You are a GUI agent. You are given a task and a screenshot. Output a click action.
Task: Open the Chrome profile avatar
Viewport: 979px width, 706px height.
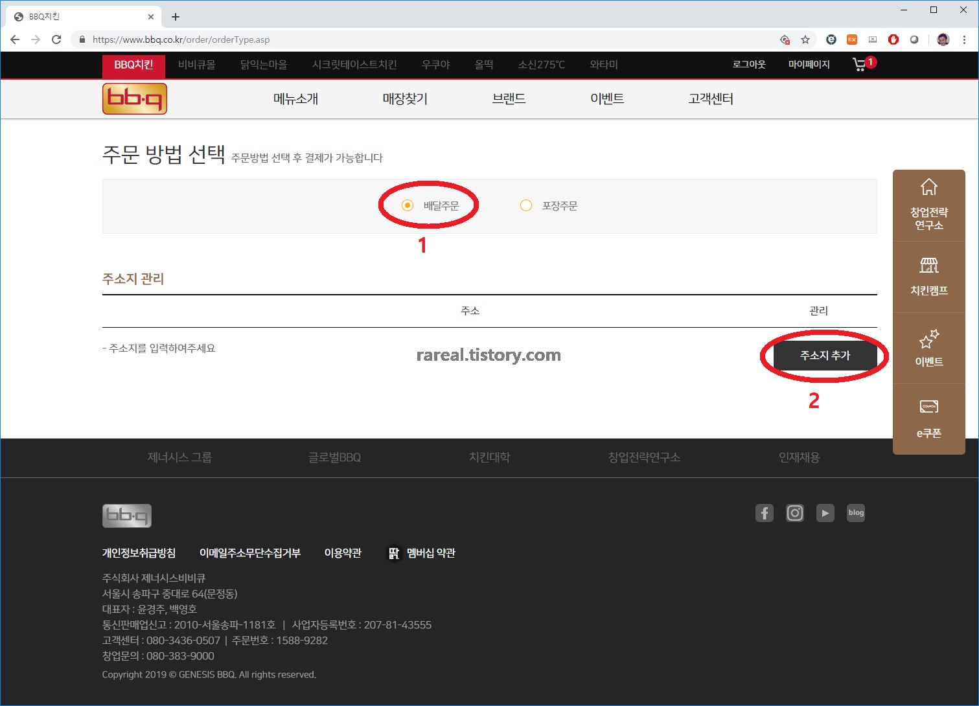[x=943, y=40]
